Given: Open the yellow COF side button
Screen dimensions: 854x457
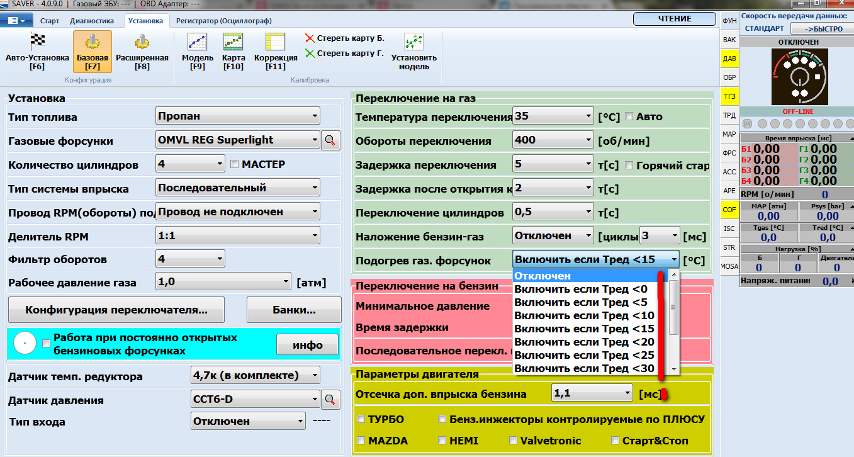Looking at the screenshot, I should pyautogui.click(x=729, y=210).
